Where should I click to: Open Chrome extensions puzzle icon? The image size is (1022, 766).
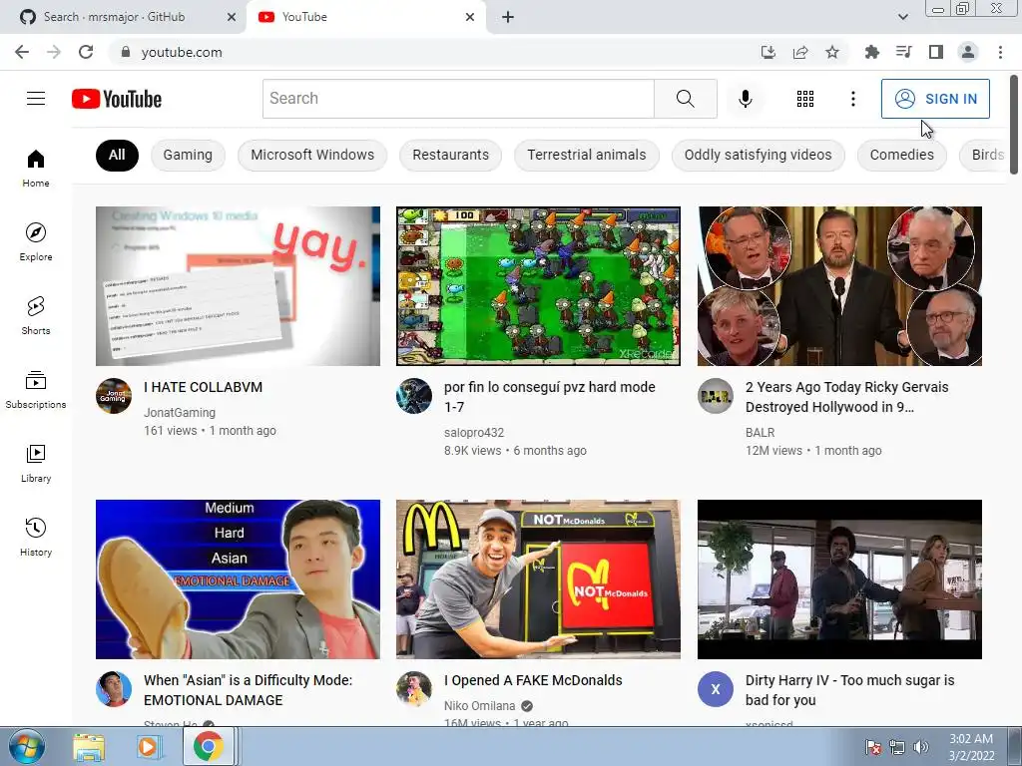(871, 52)
